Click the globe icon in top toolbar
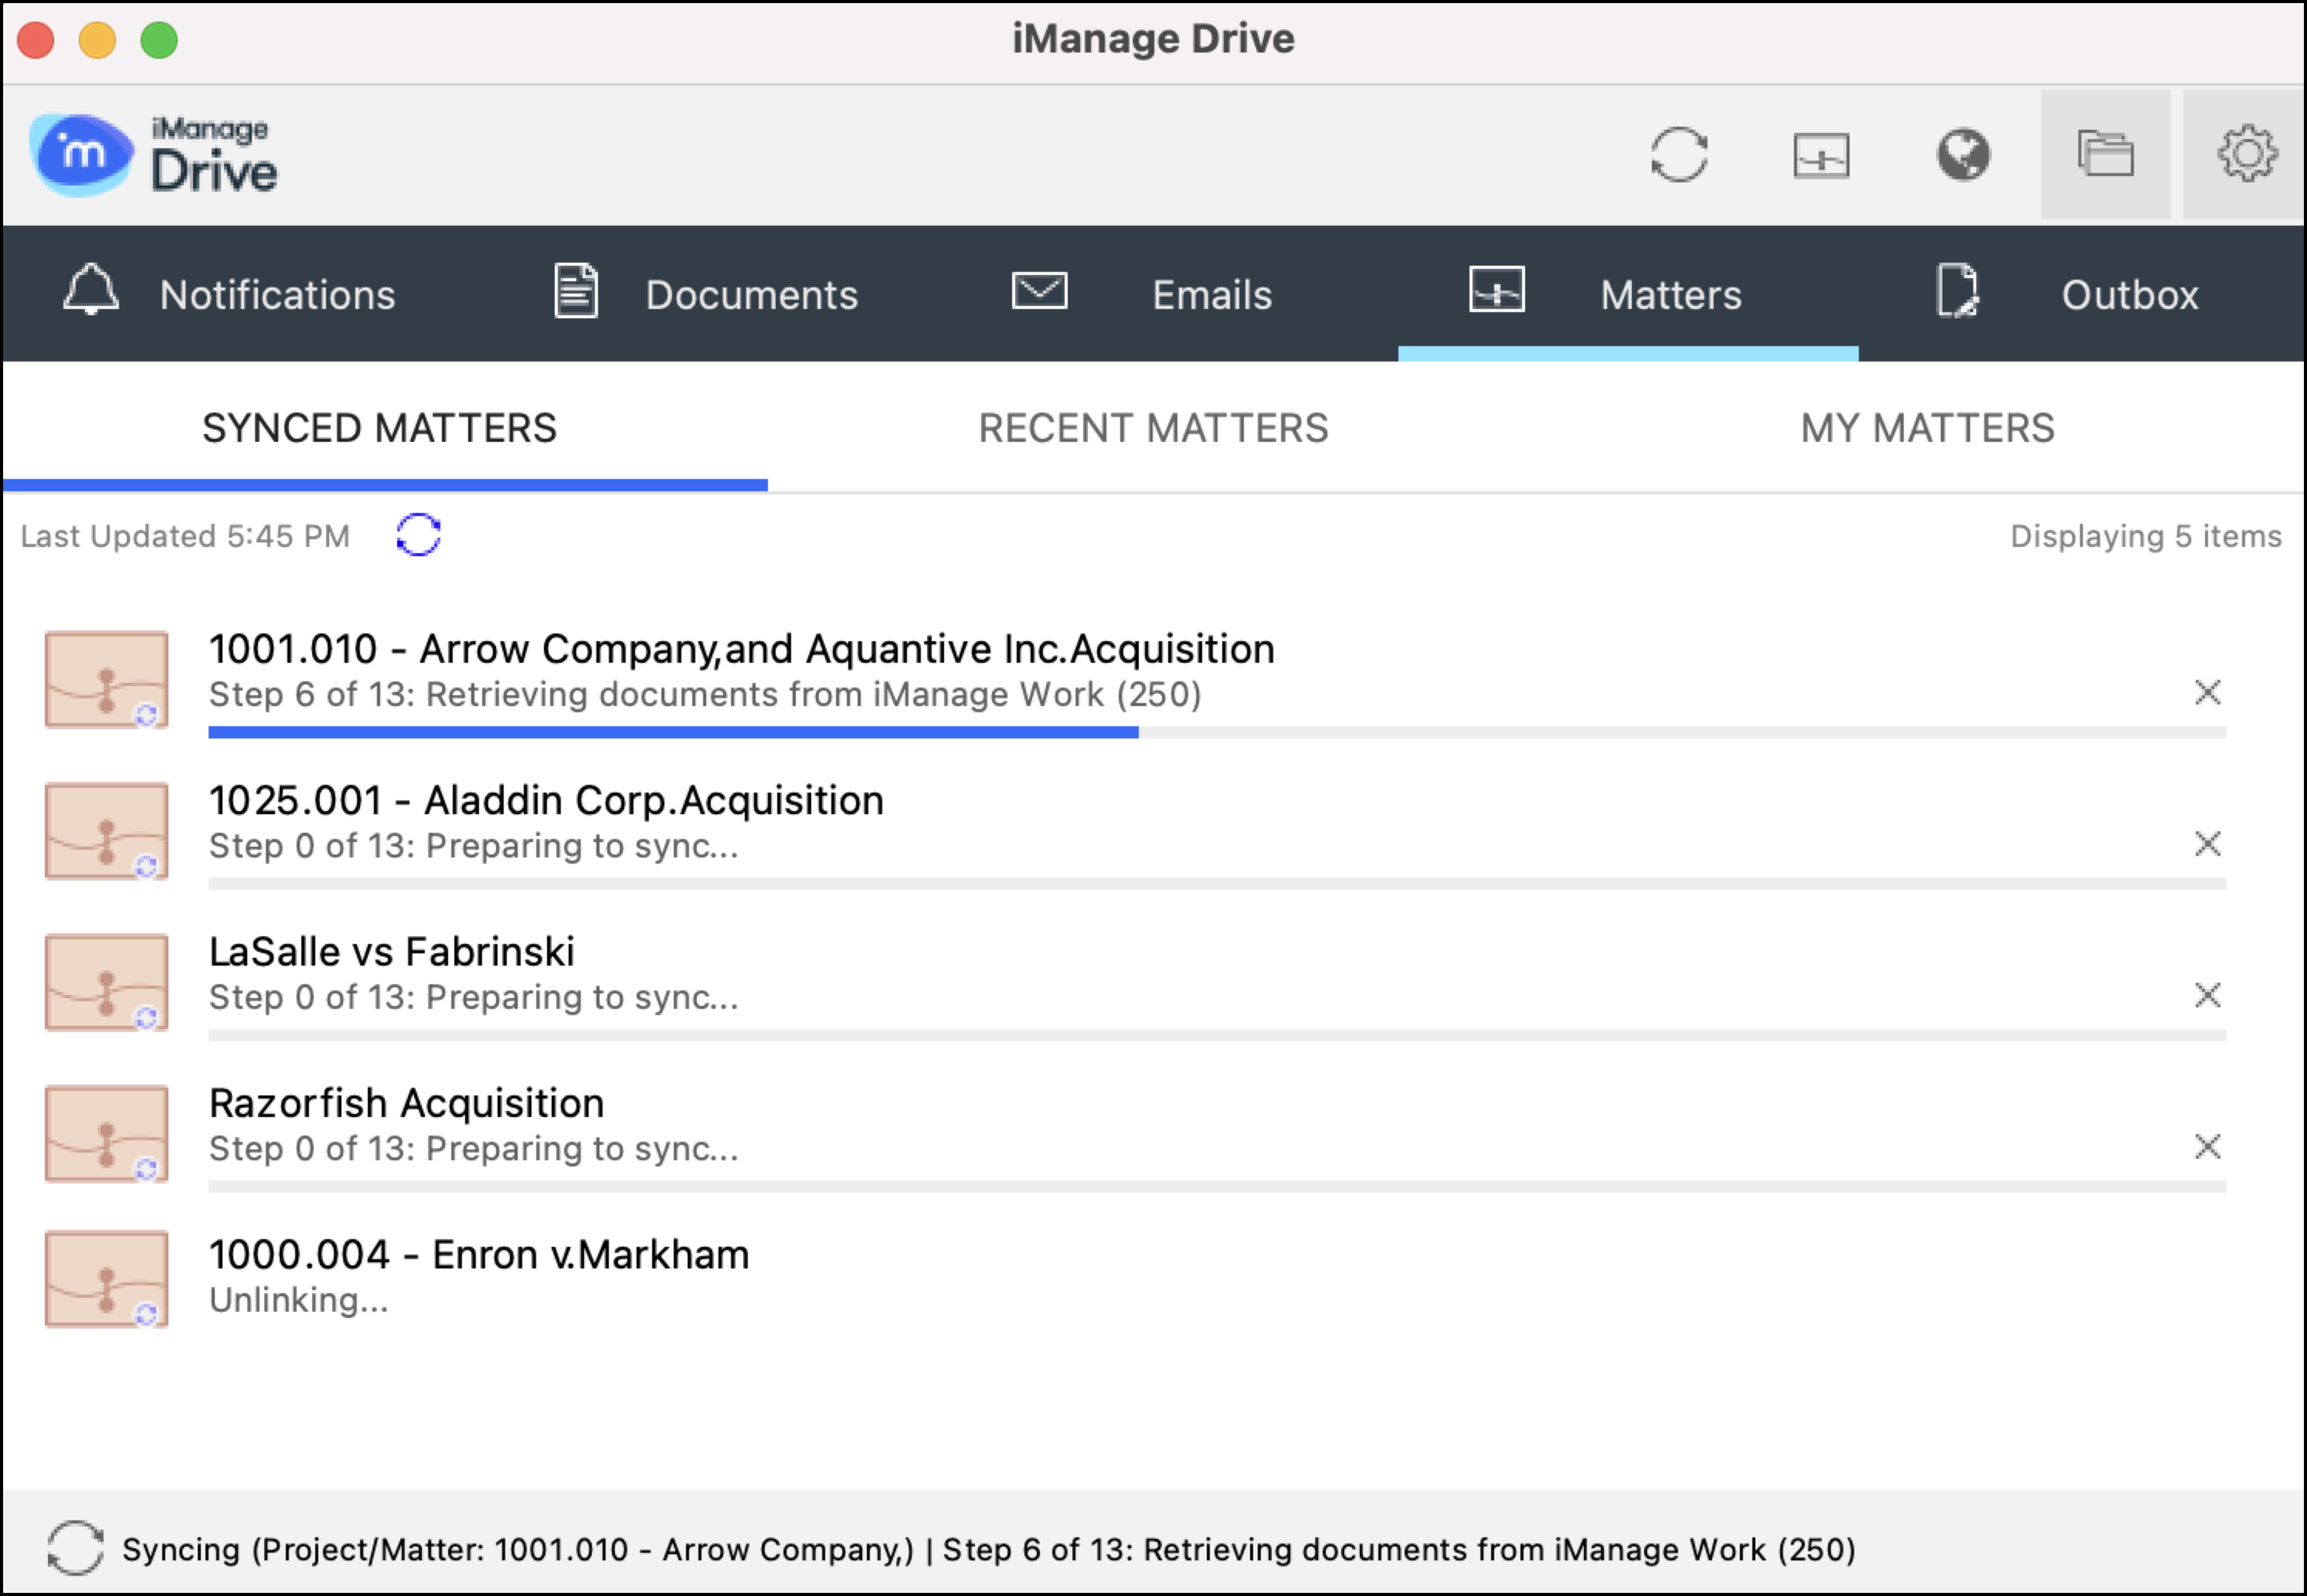Viewport: 2307px width, 1596px height. pyautogui.click(x=1962, y=155)
